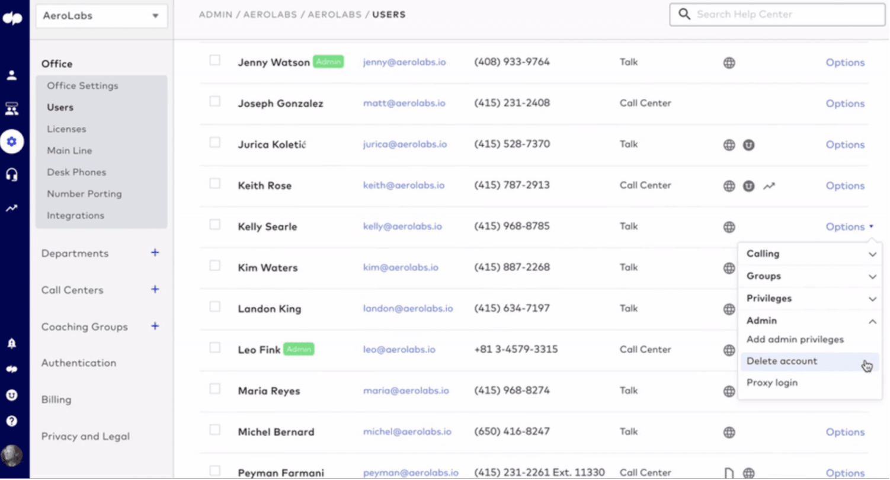
Task: Go to Licenses in sidebar
Action: (66, 129)
